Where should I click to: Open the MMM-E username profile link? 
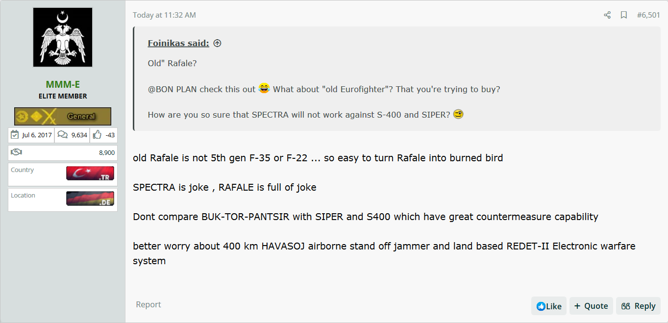pyautogui.click(x=63, y=84)
